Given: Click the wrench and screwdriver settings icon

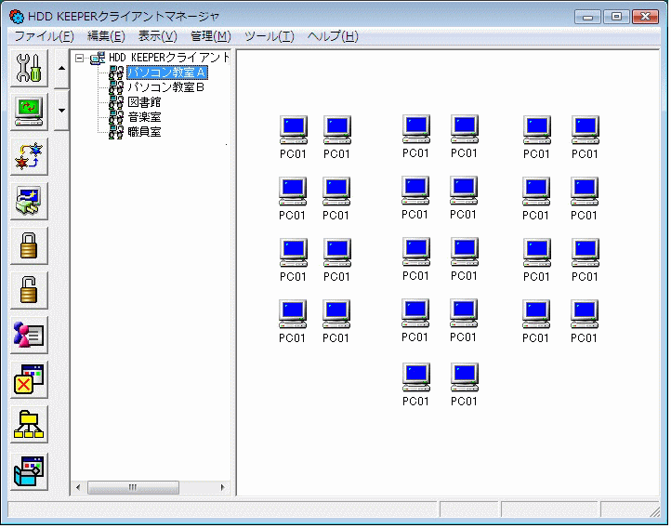Looking at the screenshot, I should pyautogui.click(x=30, y=69).
